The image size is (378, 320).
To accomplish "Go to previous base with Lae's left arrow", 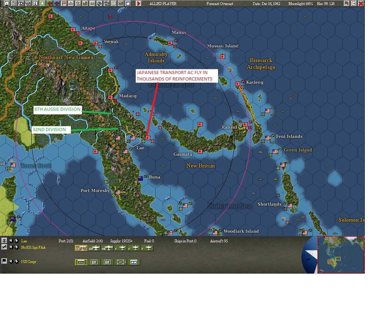I will pyautogui.click(x=11, y=241).
